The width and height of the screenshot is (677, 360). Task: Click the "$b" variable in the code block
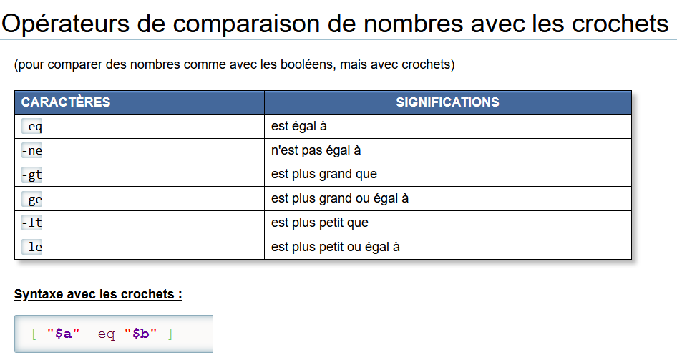click(x=141, y=334)
